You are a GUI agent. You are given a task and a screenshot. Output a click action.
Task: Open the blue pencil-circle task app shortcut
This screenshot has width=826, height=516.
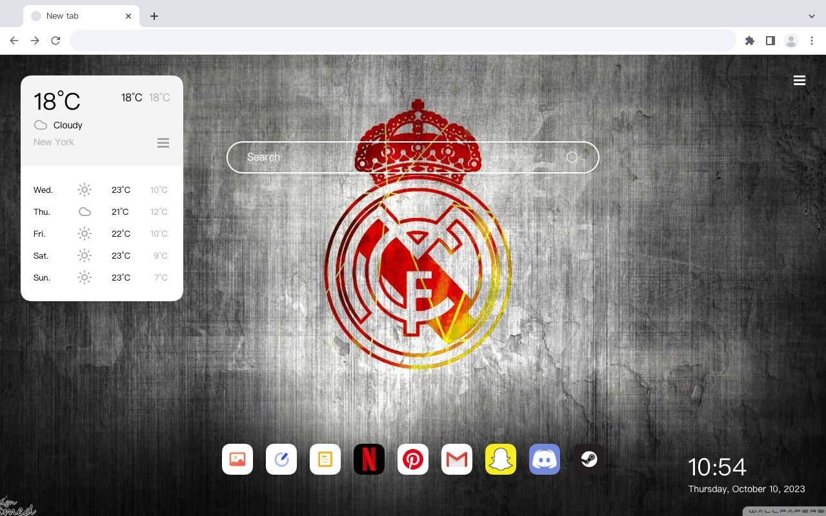[x=281, y=459]
